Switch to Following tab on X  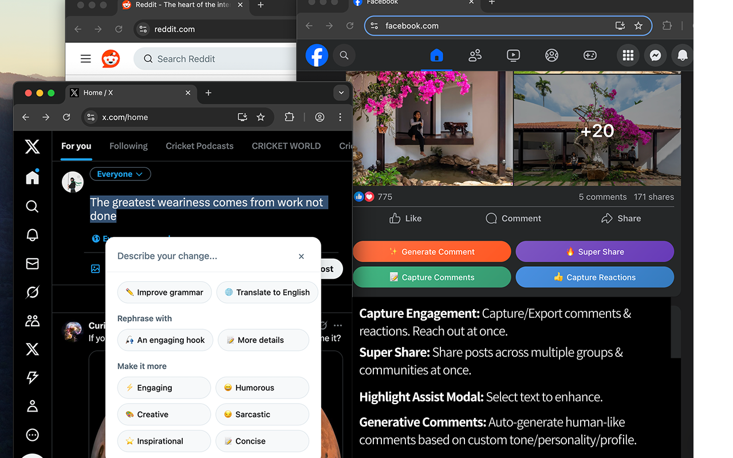tap(128, 146)
